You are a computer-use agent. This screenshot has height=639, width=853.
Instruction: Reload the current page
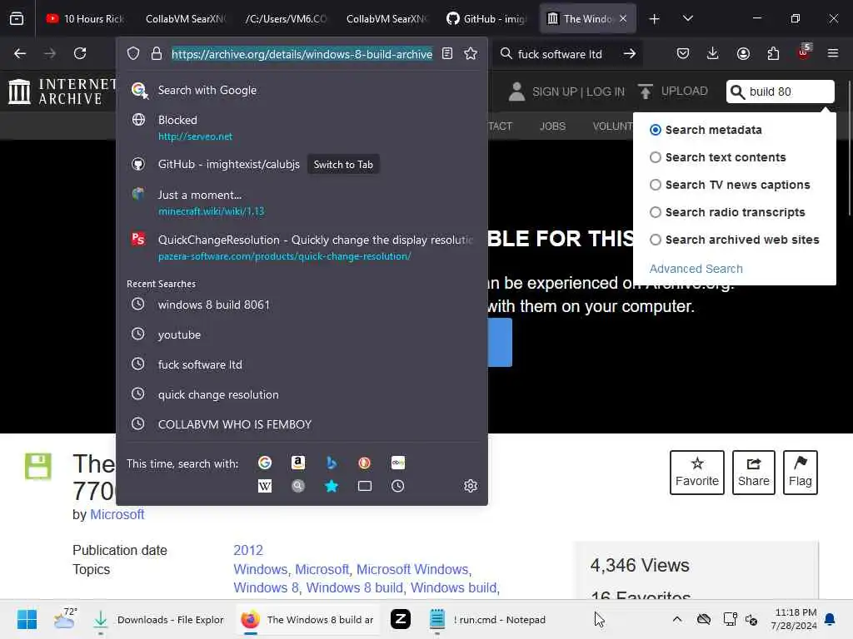click(80, 53)
